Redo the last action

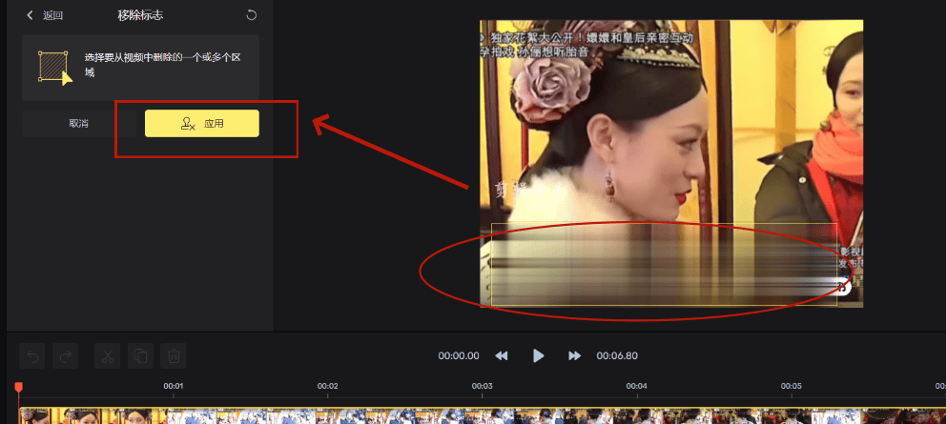pyautogui.click(x=65, y=356)
